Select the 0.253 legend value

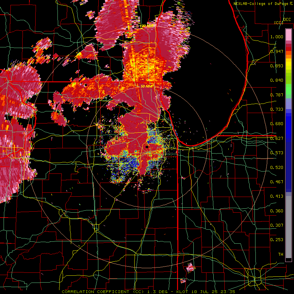click(277, 240)
